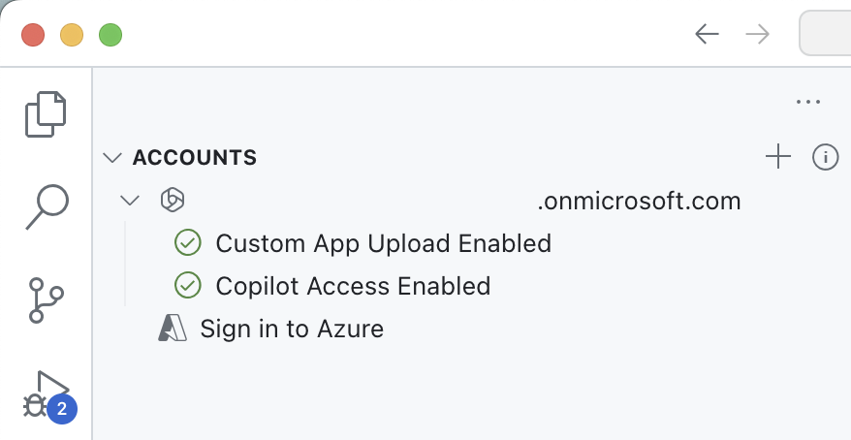Go forward with the right arrow

[757, 35]
